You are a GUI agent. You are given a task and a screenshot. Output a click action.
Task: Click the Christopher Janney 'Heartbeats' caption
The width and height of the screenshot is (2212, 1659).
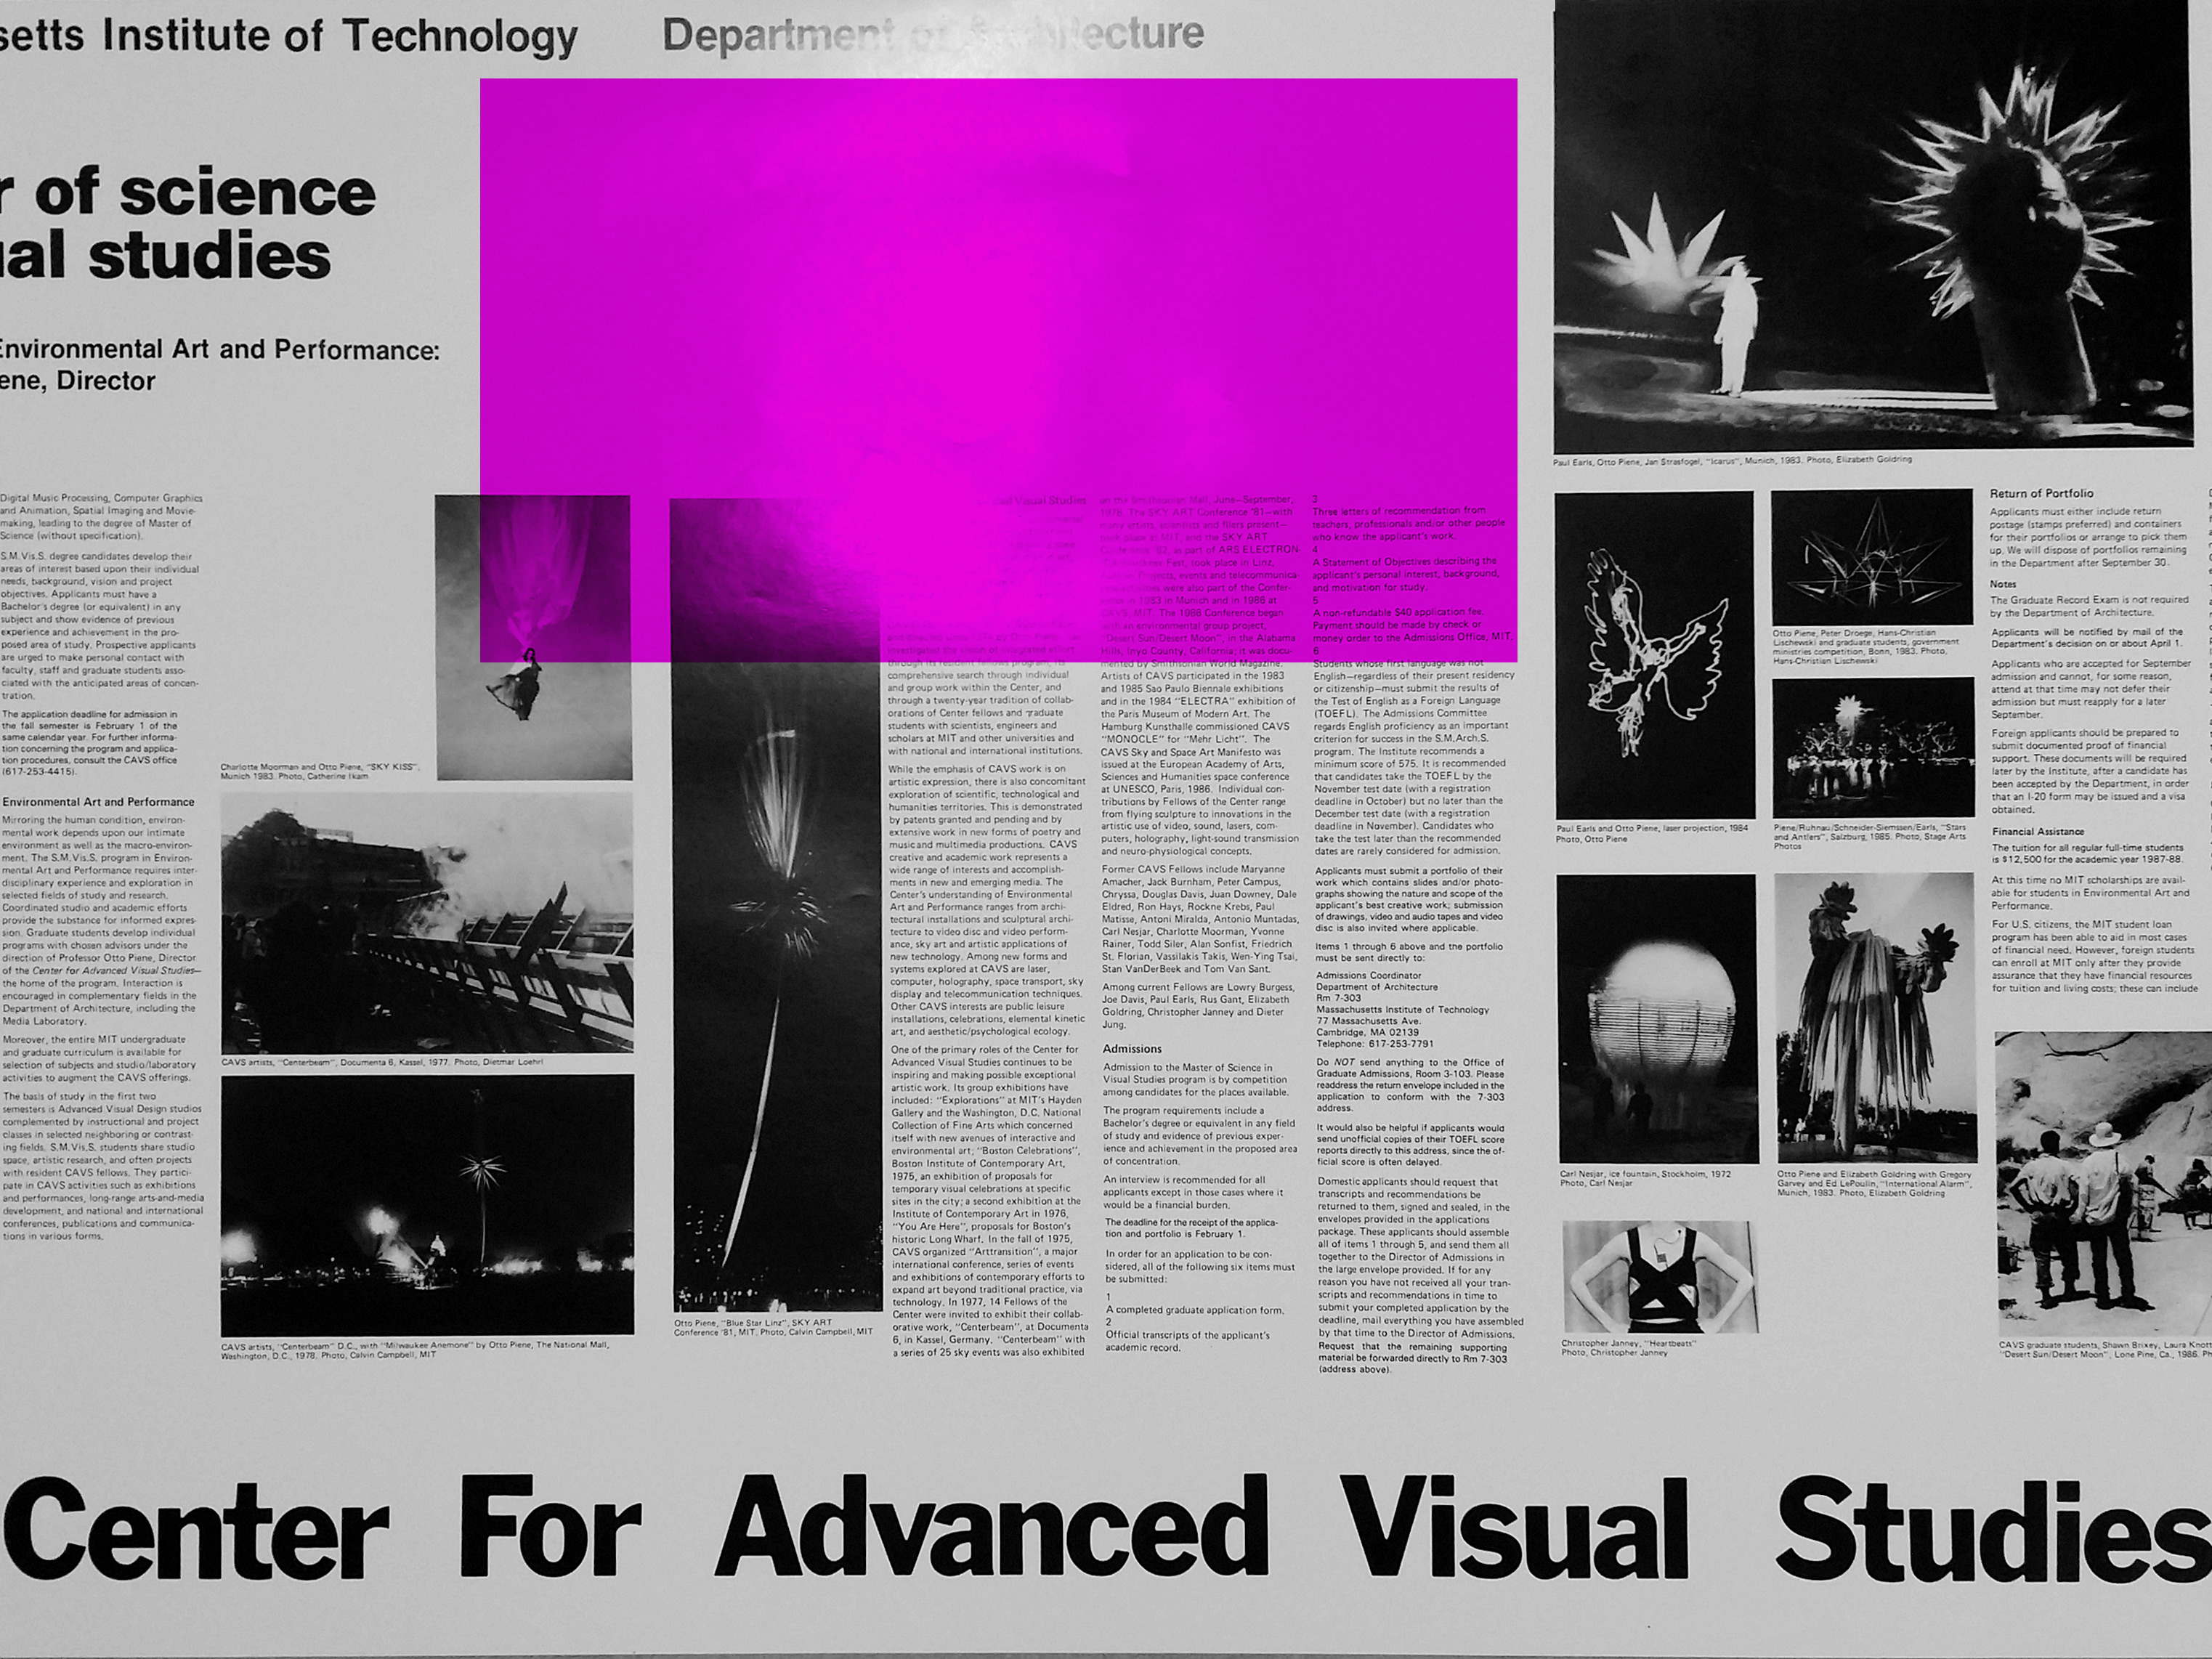pyautogui.click(x=1628, y=1348)
